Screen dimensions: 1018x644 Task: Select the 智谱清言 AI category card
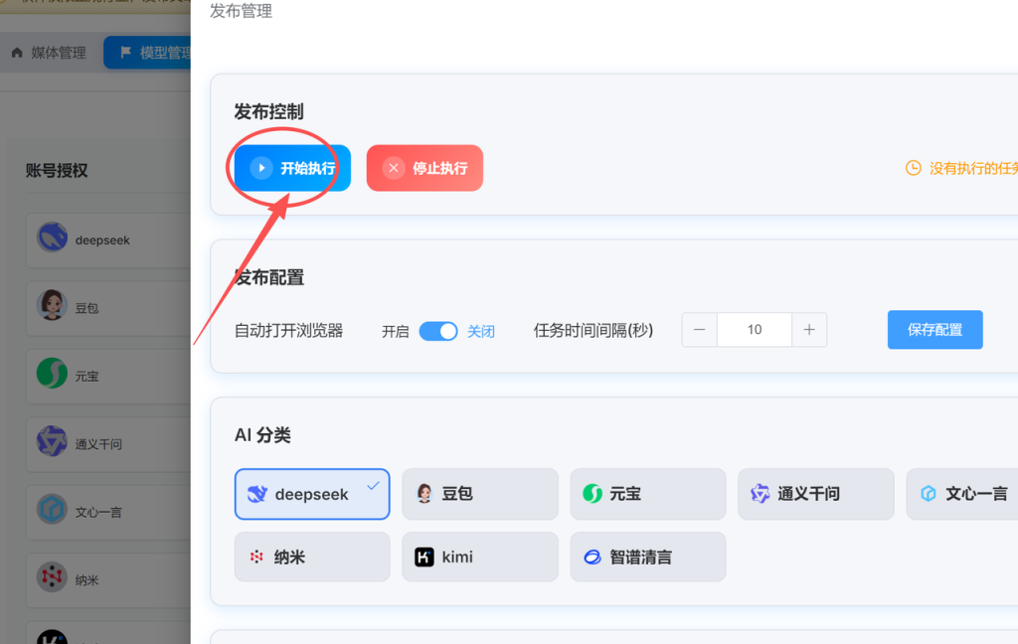tap(648, 557)
